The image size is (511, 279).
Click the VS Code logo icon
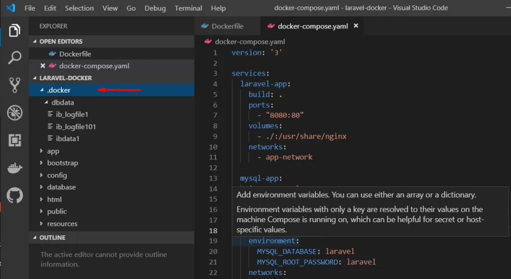(x=11, y=8)
